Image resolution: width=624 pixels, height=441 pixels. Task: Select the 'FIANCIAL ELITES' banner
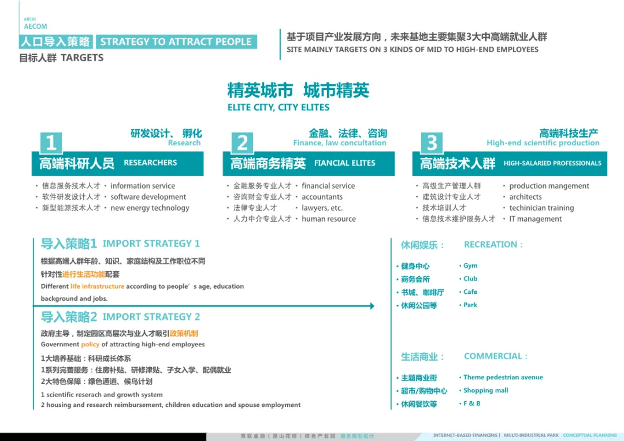pos(309,163)
